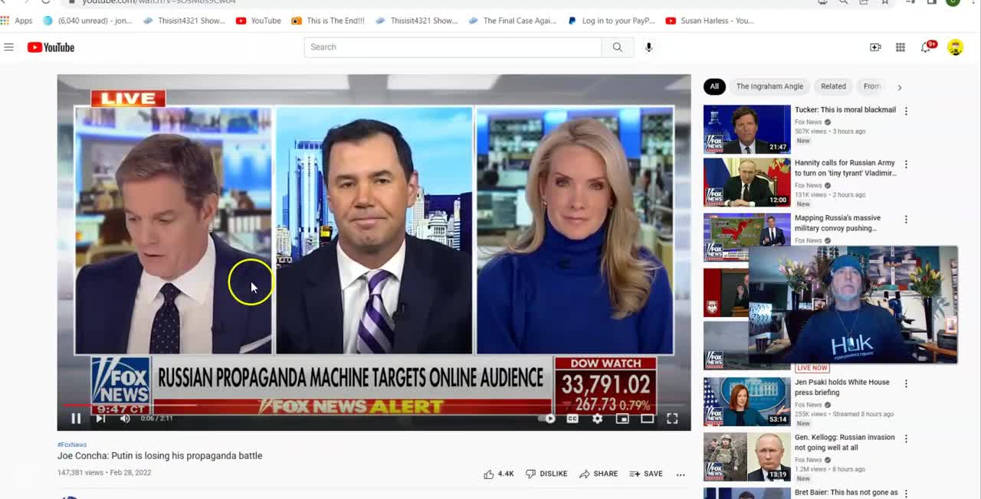Click the SAVE button

coord(646,474)
